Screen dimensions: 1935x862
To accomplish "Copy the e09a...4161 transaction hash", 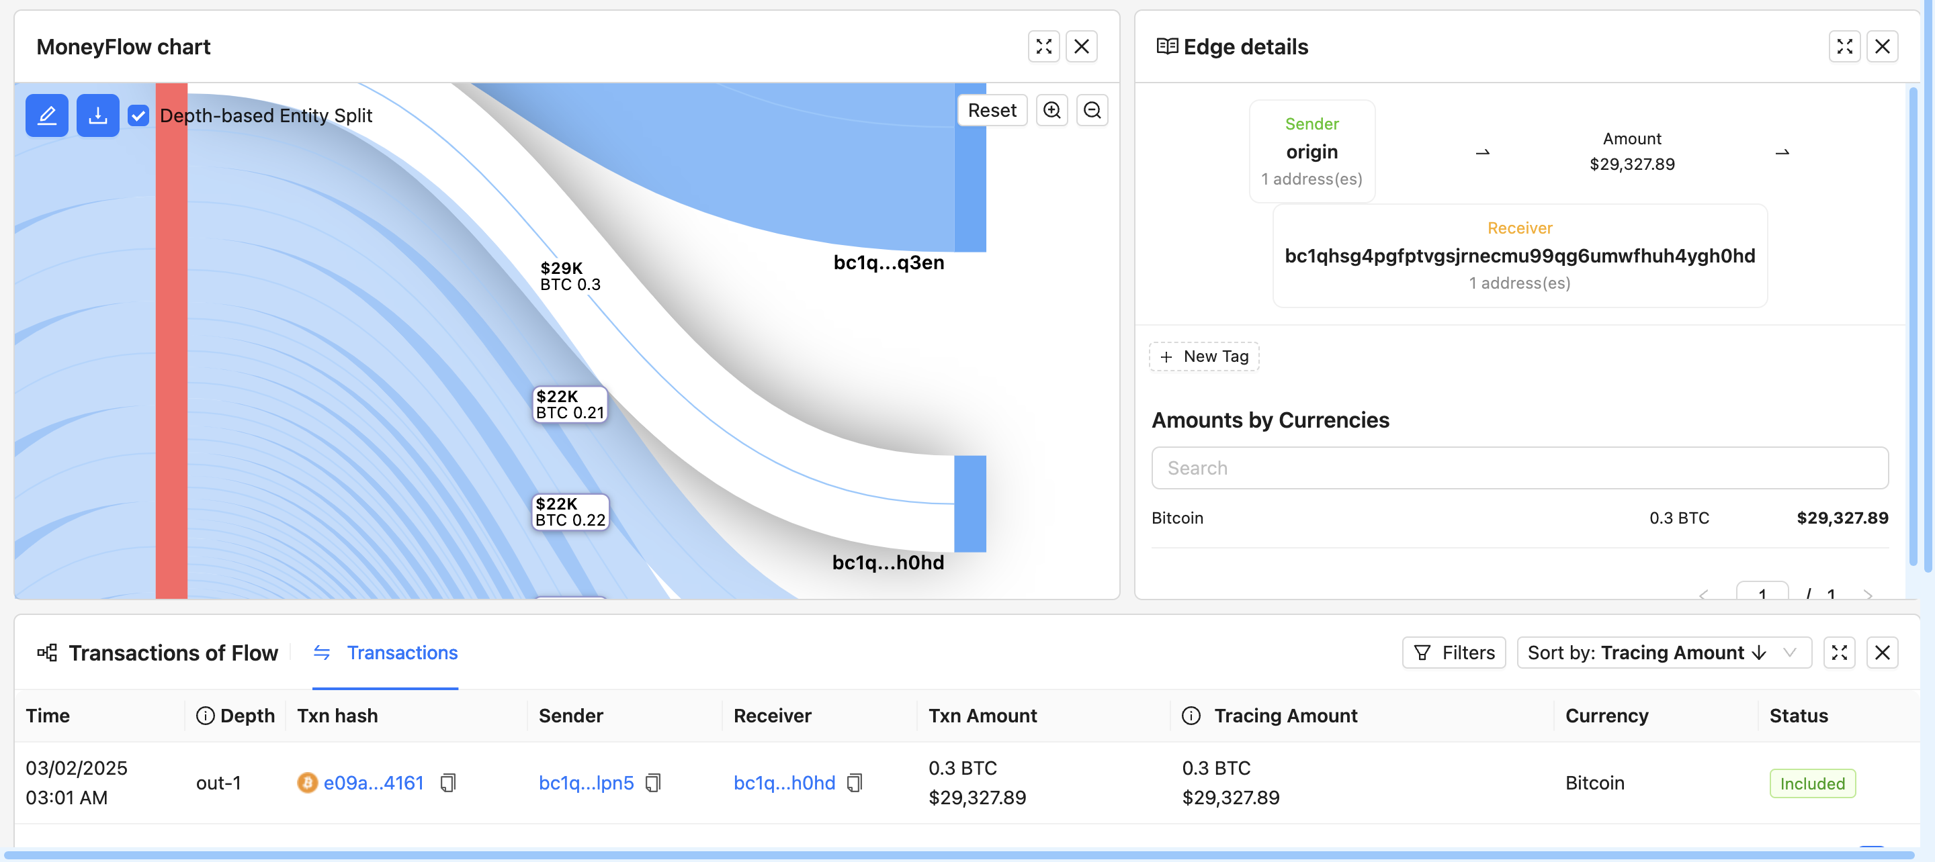I will click(x=447, y=782).
